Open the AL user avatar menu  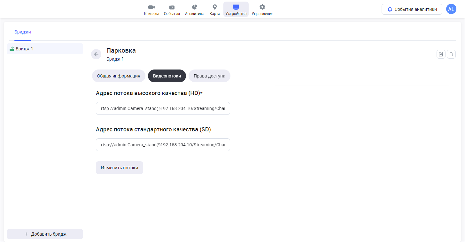point(451,9)
